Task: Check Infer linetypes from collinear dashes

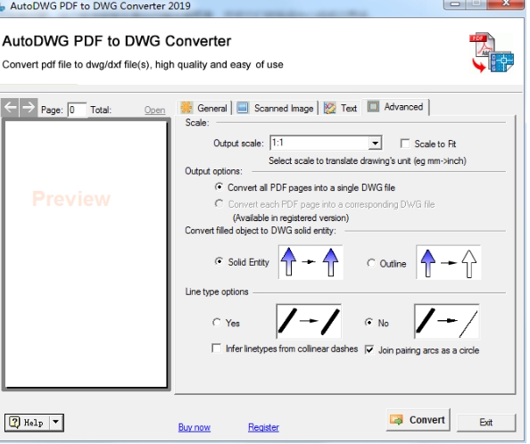Action: coord(216,348)
